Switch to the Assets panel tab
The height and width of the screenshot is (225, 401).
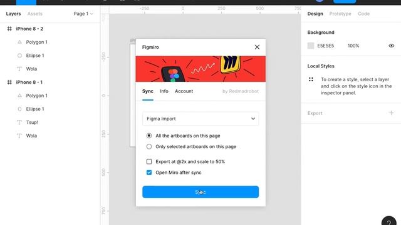click(x=35, y=14)
